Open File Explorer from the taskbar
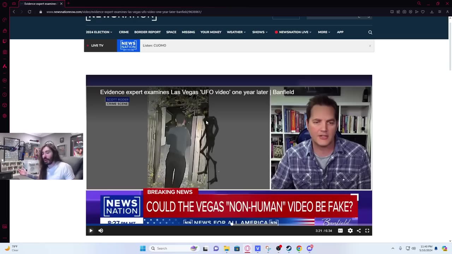 tap(226, 248)
